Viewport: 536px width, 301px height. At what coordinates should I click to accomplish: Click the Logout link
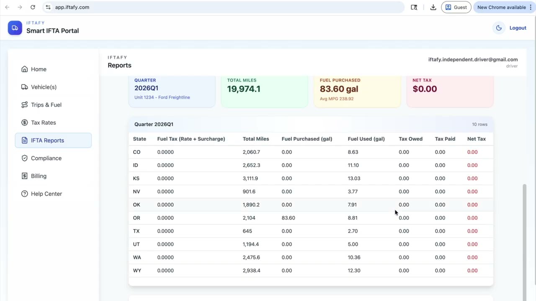point(518,28)
